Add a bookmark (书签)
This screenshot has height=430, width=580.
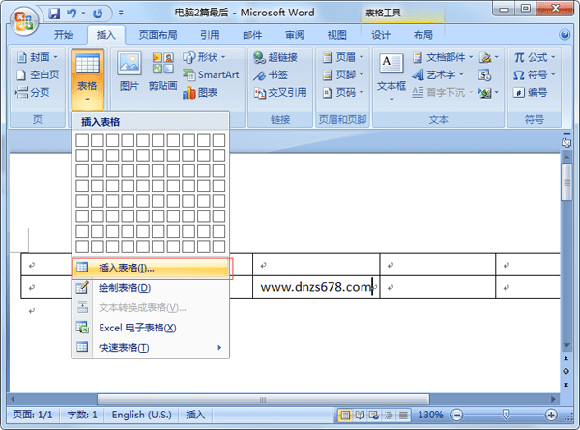271,74
